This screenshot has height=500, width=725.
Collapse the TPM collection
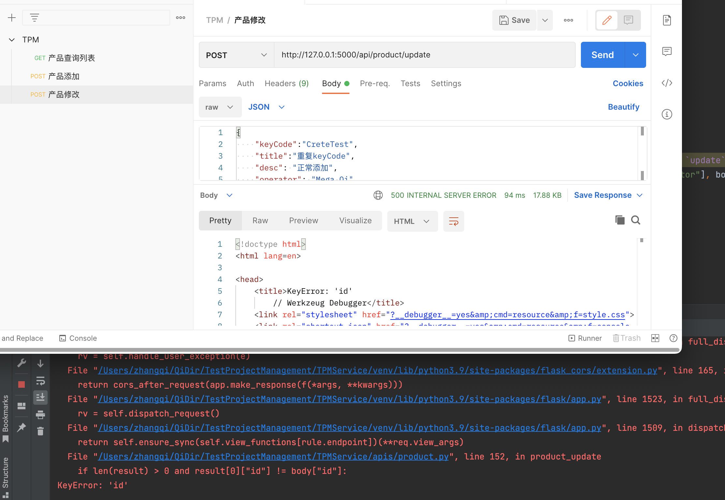(12, 40)
